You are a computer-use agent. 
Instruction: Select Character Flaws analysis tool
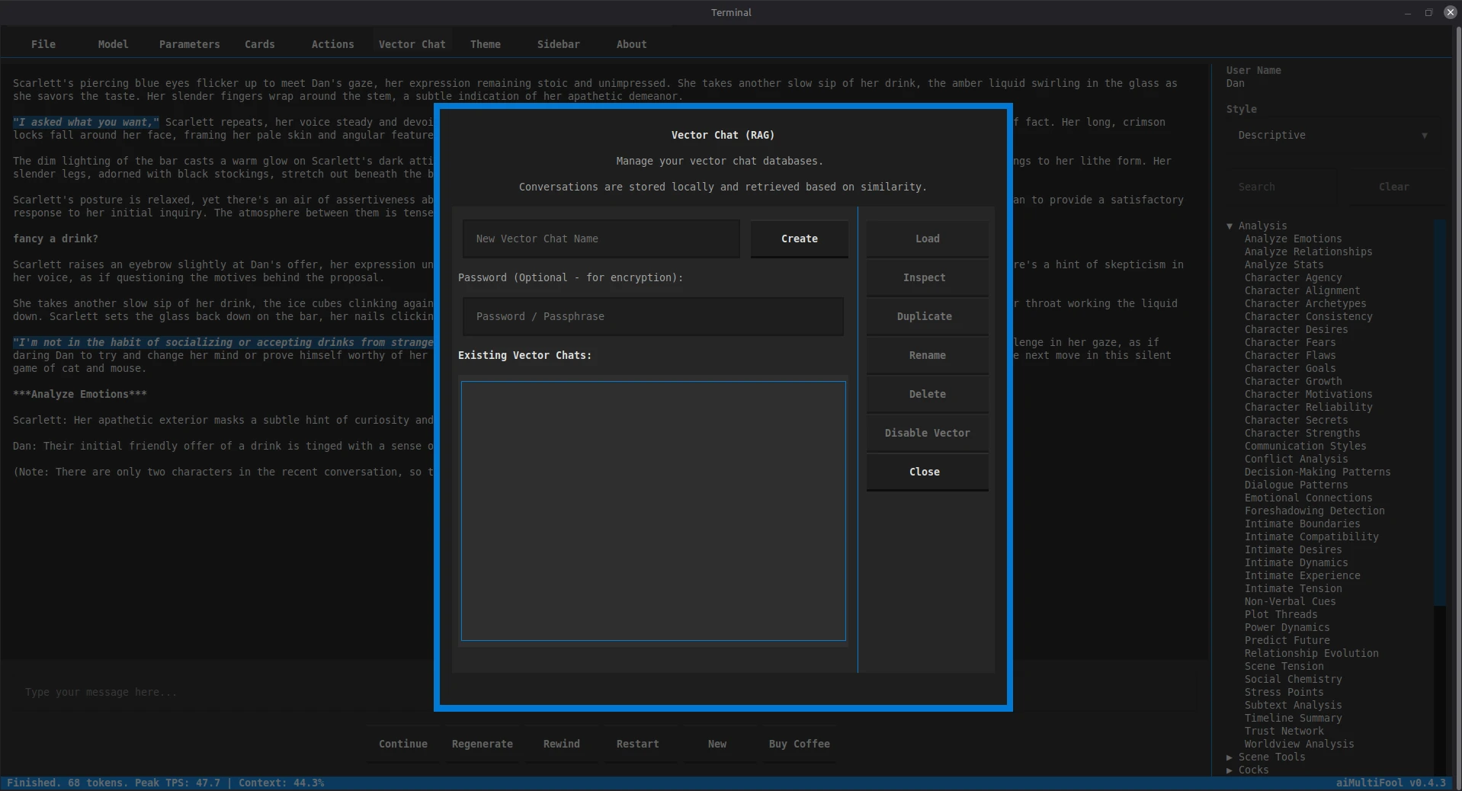[x=1290, y=355]
